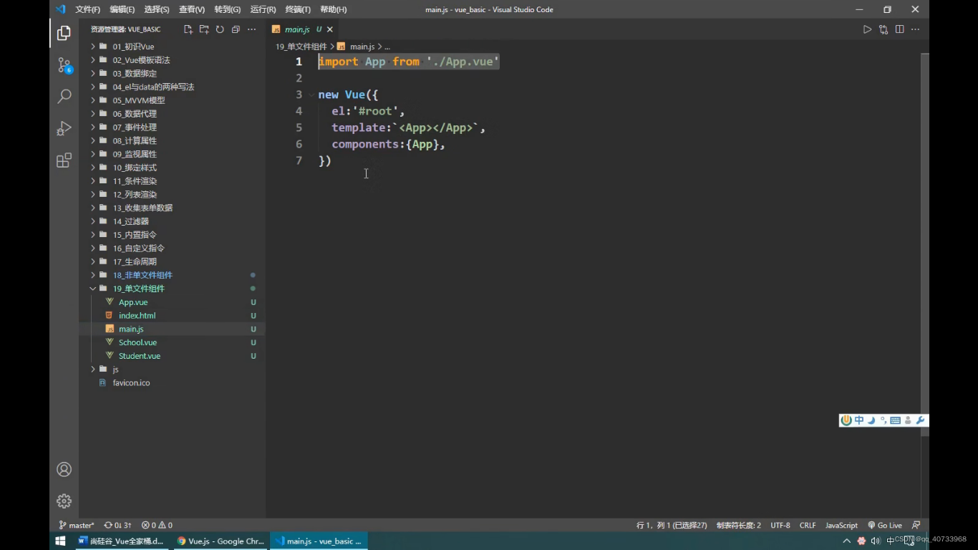Open the Accounts menu in the activity bar

(x=64, y=469)
